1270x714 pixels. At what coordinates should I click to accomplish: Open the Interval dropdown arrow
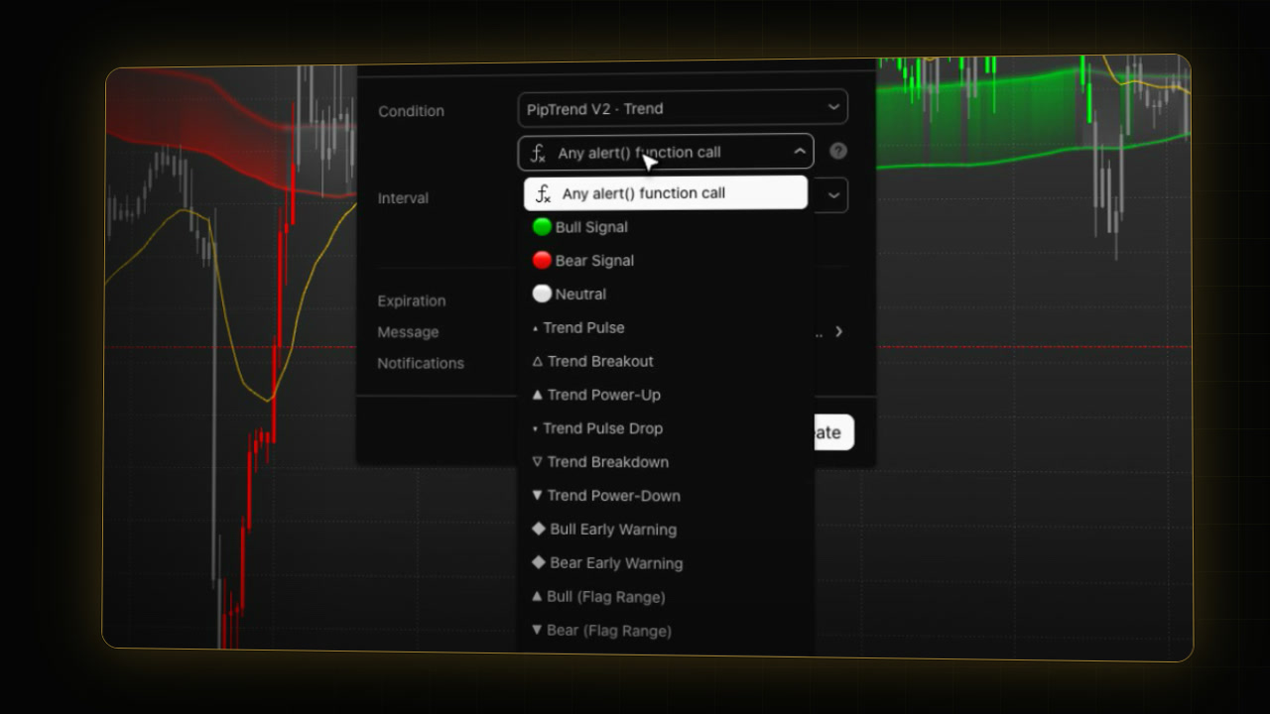pyautogui.click(x=833, y=195)
